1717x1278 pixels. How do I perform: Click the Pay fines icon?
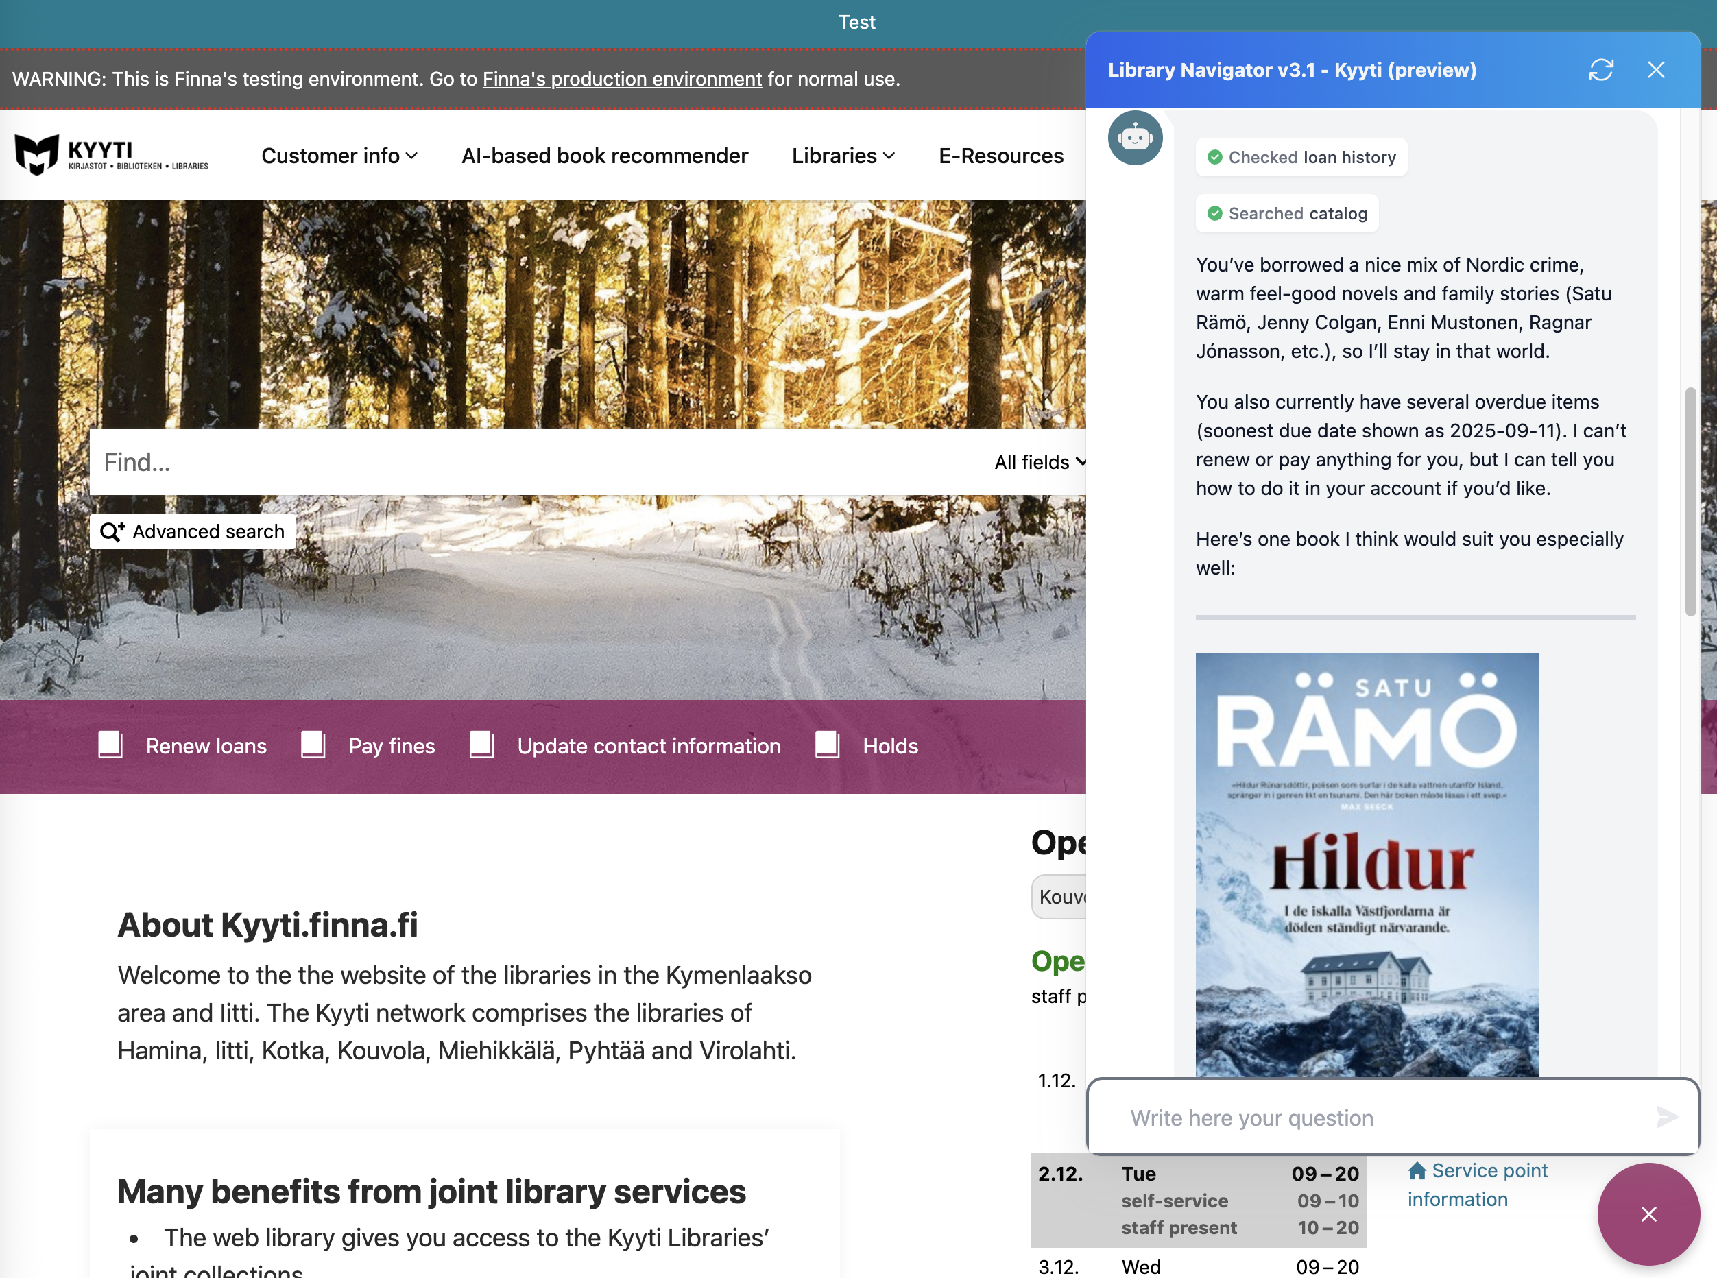(x=313, y=745)
